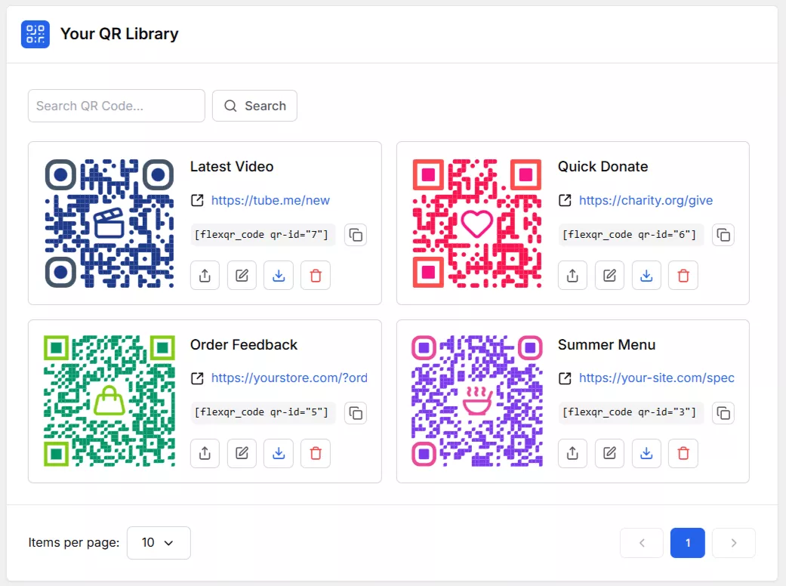Download the Summer Menu QR code
This screenshot has height=586, width=786.
click(646, 453)
